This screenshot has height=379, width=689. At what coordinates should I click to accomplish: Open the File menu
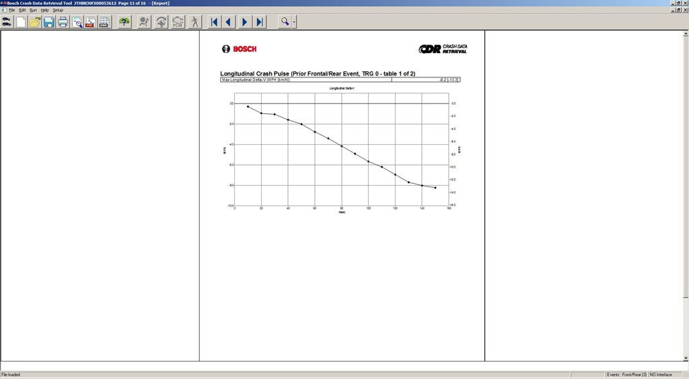(11, 10)
